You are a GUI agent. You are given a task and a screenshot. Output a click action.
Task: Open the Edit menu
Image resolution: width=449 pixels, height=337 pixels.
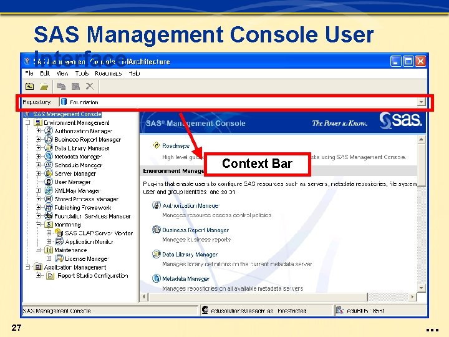click(x=45, y=74)
